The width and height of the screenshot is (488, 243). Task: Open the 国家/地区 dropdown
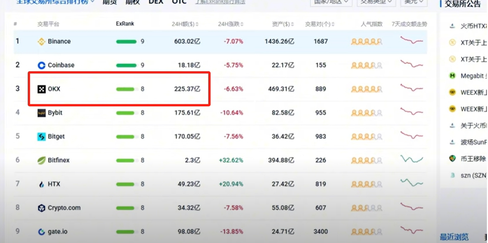(x=331, y=1)
